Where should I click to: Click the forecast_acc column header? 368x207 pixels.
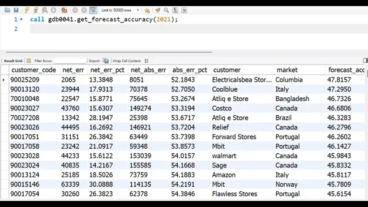[x=345, y=70]
